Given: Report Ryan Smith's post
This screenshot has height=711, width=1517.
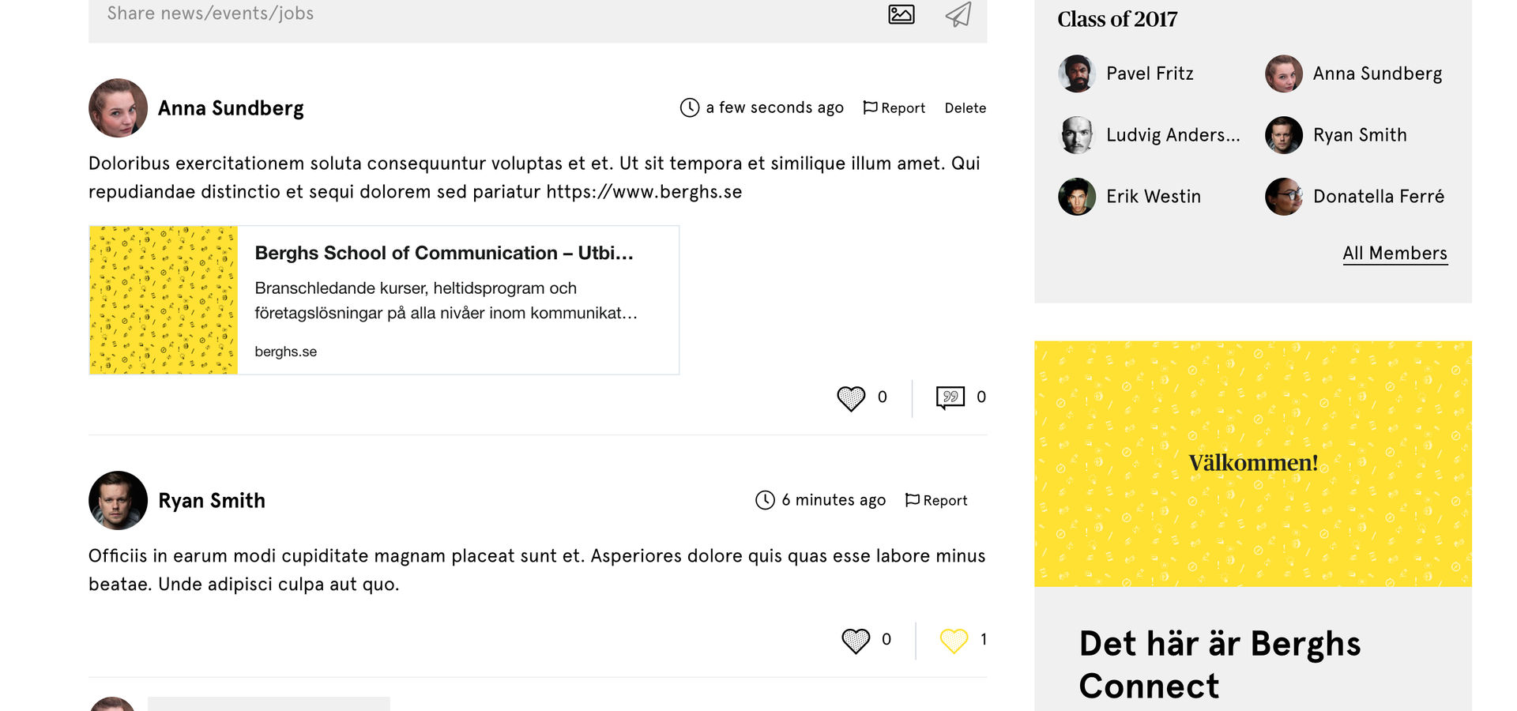Looking at the screenshot, I should [x=935, y=501].
